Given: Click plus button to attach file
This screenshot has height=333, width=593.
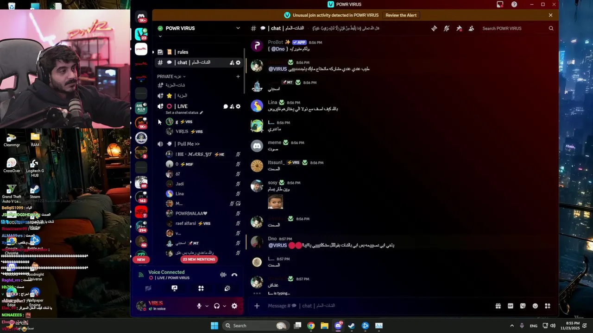Looking at the screenshot, I should pyautogui.click(x=257, y=306).
